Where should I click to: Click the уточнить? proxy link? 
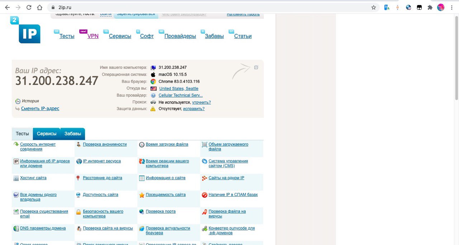point(202,102)
